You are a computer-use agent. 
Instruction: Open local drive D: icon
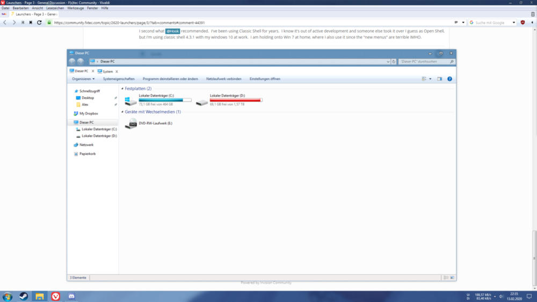click(x=202, y=101)
